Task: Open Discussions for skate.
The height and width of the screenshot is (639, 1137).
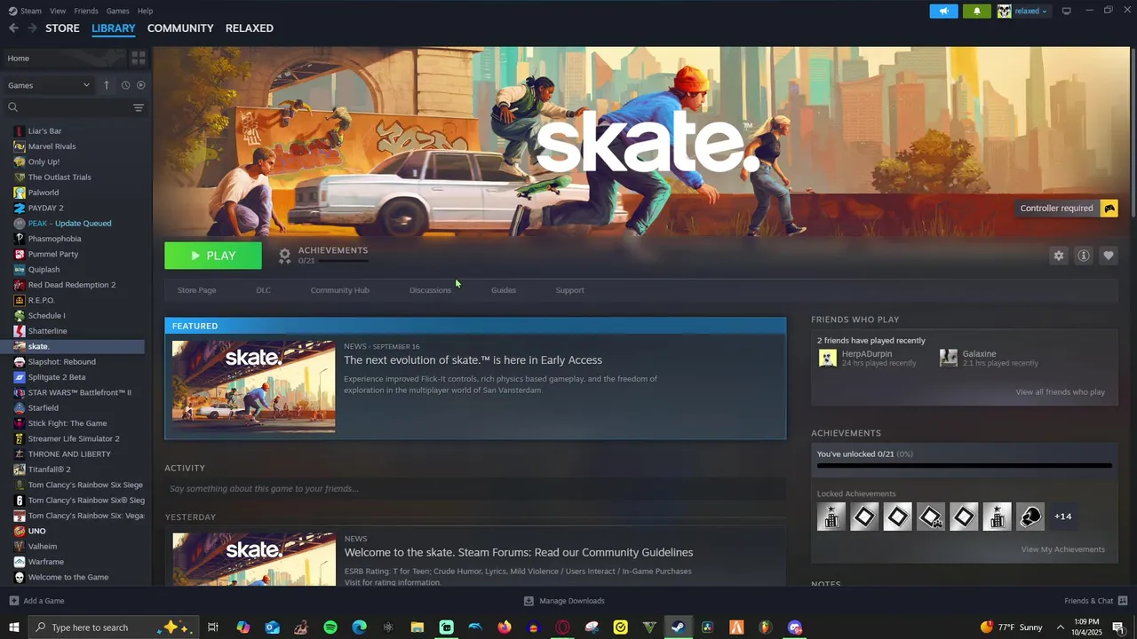Action: pos(430,290)
